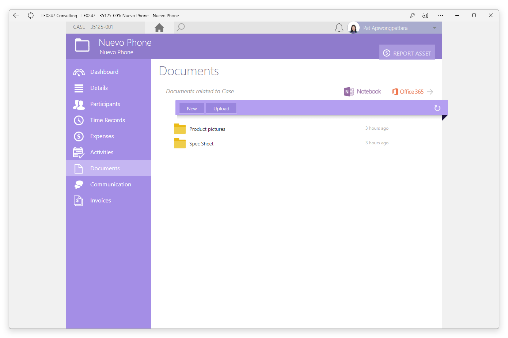Click the Time Records clock icon
Screen dimensions: 508x338
[x=79, y=120]
